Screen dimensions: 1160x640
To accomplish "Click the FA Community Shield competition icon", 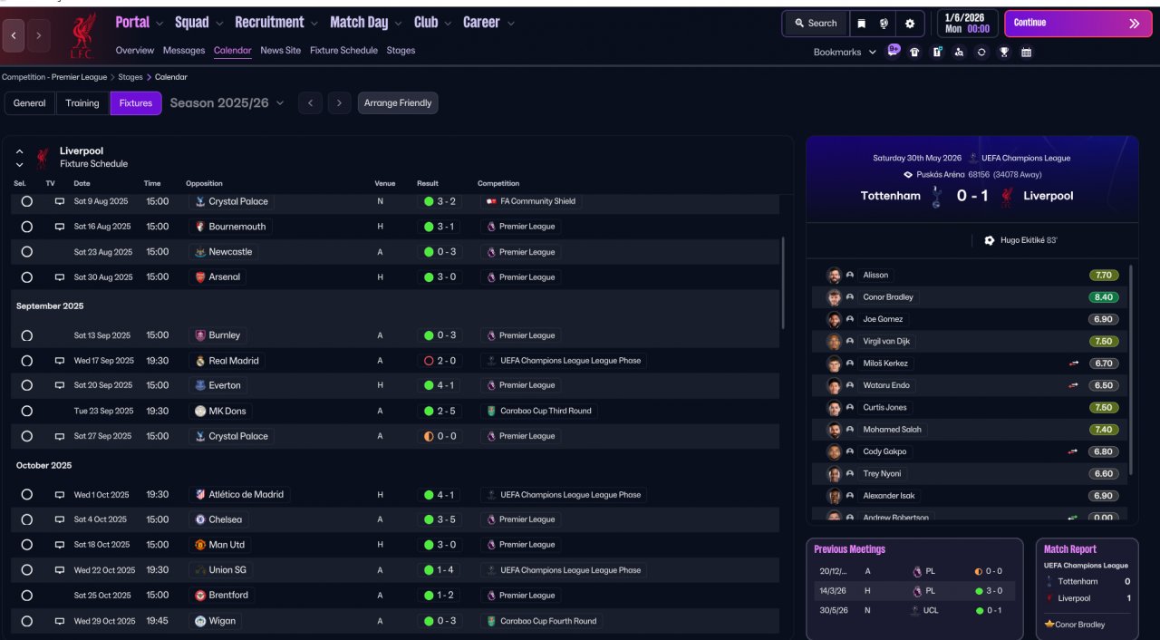I will click(491, 201).
